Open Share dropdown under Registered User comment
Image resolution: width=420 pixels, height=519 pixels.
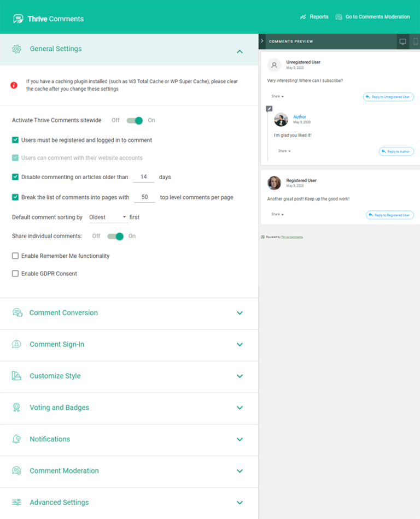[278, 215]
